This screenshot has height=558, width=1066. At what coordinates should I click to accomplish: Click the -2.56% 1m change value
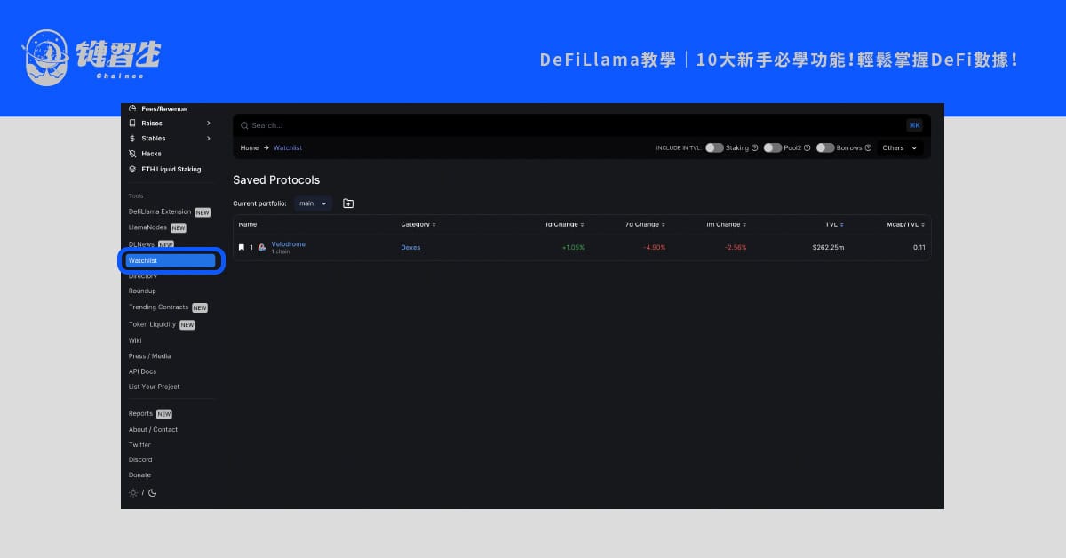[x=736, y=248]
